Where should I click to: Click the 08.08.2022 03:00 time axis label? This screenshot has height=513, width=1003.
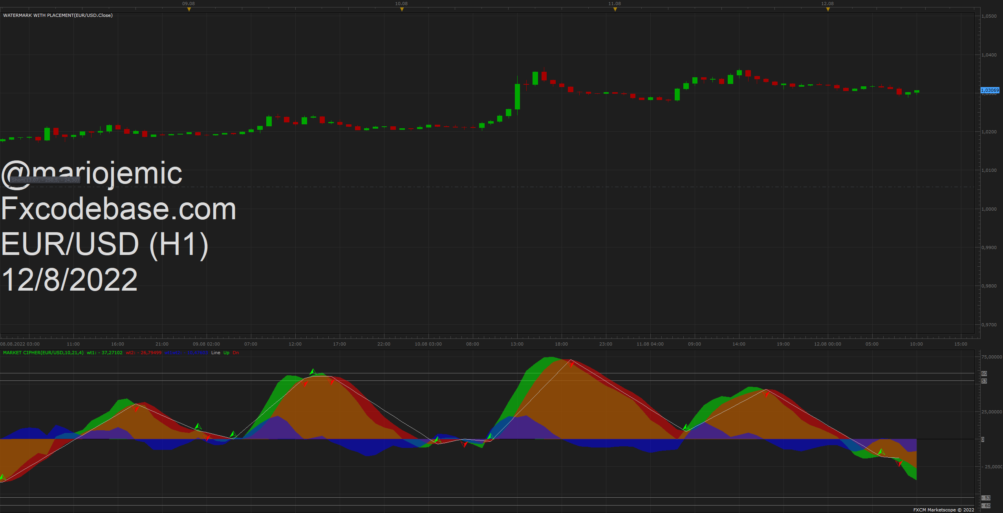(x=20, y=344)
